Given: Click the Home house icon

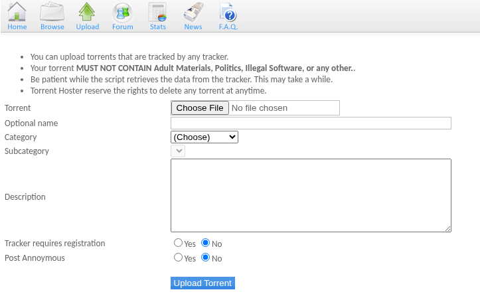Looking at the screenshot, I should coord(17,12).
